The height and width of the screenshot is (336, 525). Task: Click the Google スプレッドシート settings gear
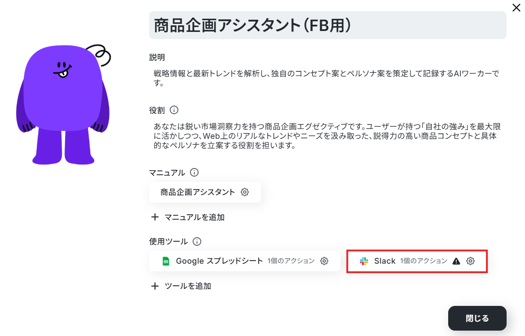tap(324, 261)
